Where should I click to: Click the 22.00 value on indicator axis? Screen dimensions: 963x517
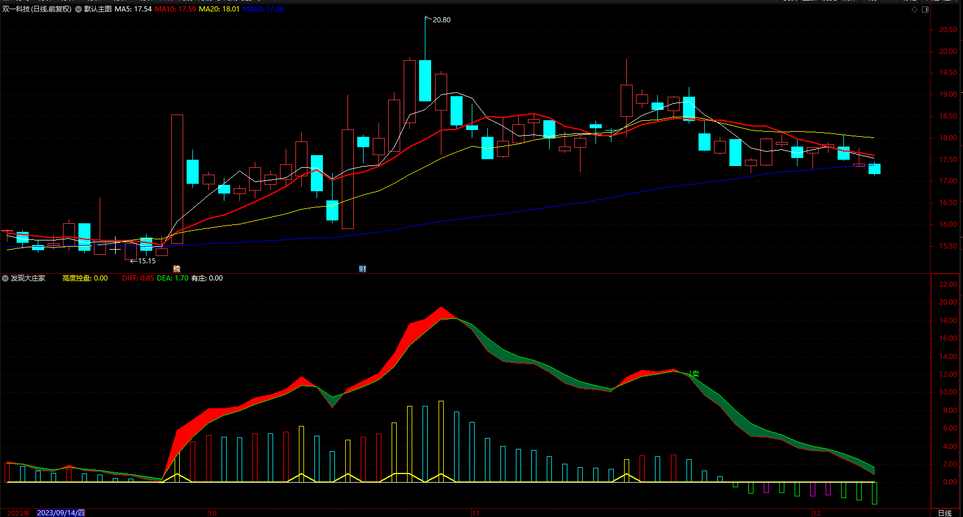[948, 285]
